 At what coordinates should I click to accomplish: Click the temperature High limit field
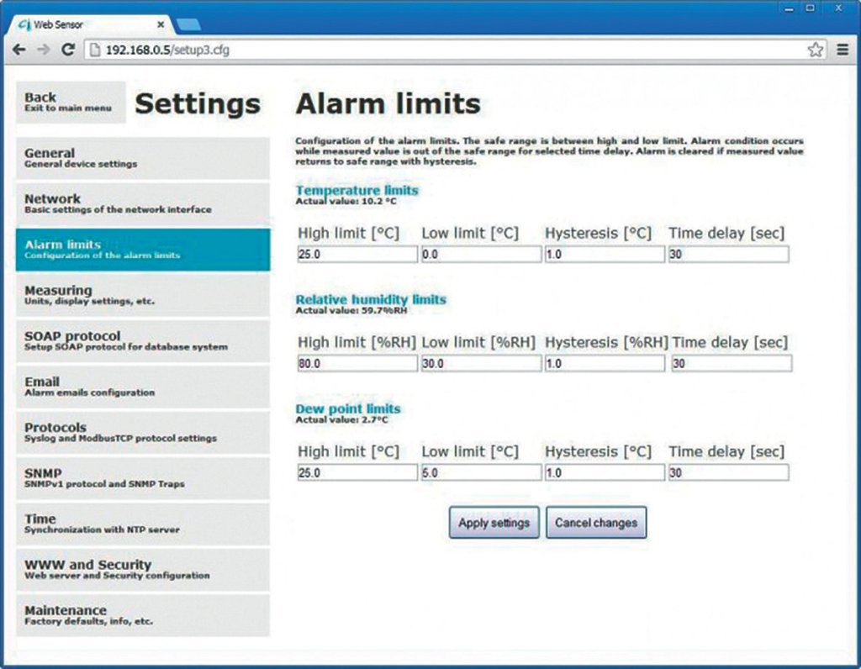coord(357,255)
